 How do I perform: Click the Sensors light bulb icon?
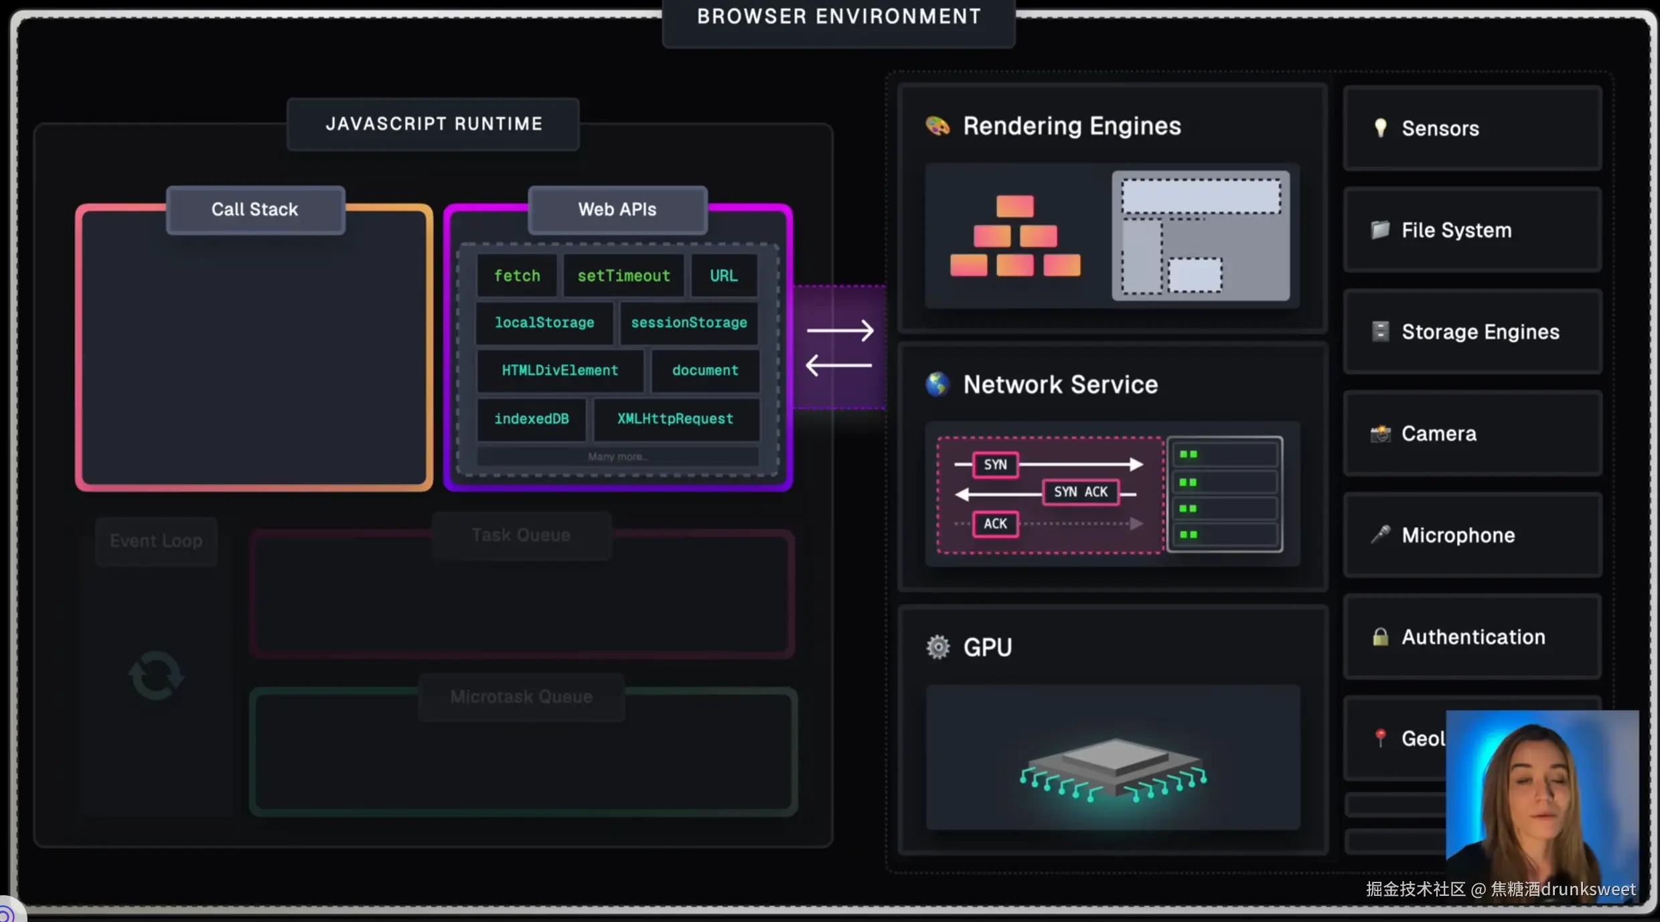pyautogui.click(x=1380, y=128)
